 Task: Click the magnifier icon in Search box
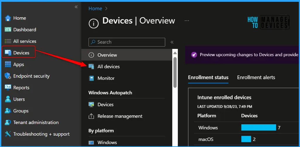coord(93,42)
